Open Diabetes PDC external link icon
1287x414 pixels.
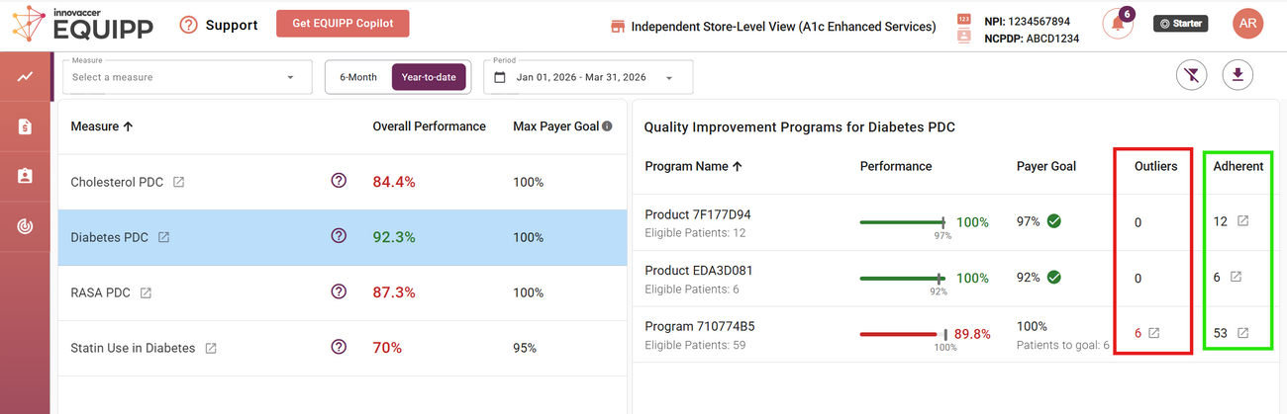point(163,237)
